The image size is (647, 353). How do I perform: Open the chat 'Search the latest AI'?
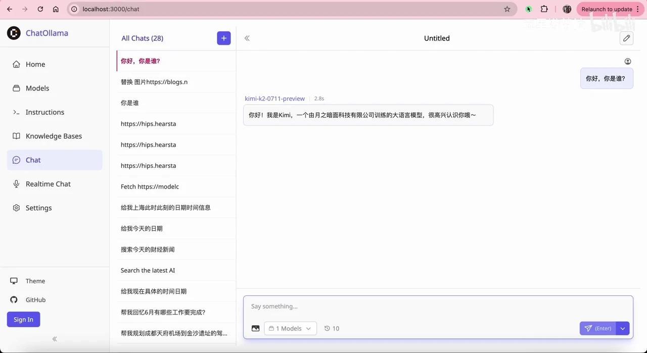176,271
